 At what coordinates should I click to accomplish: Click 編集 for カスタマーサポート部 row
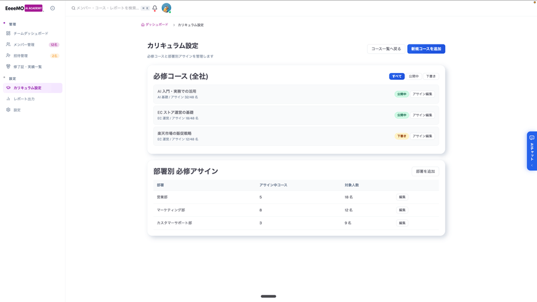pos(402,223)
